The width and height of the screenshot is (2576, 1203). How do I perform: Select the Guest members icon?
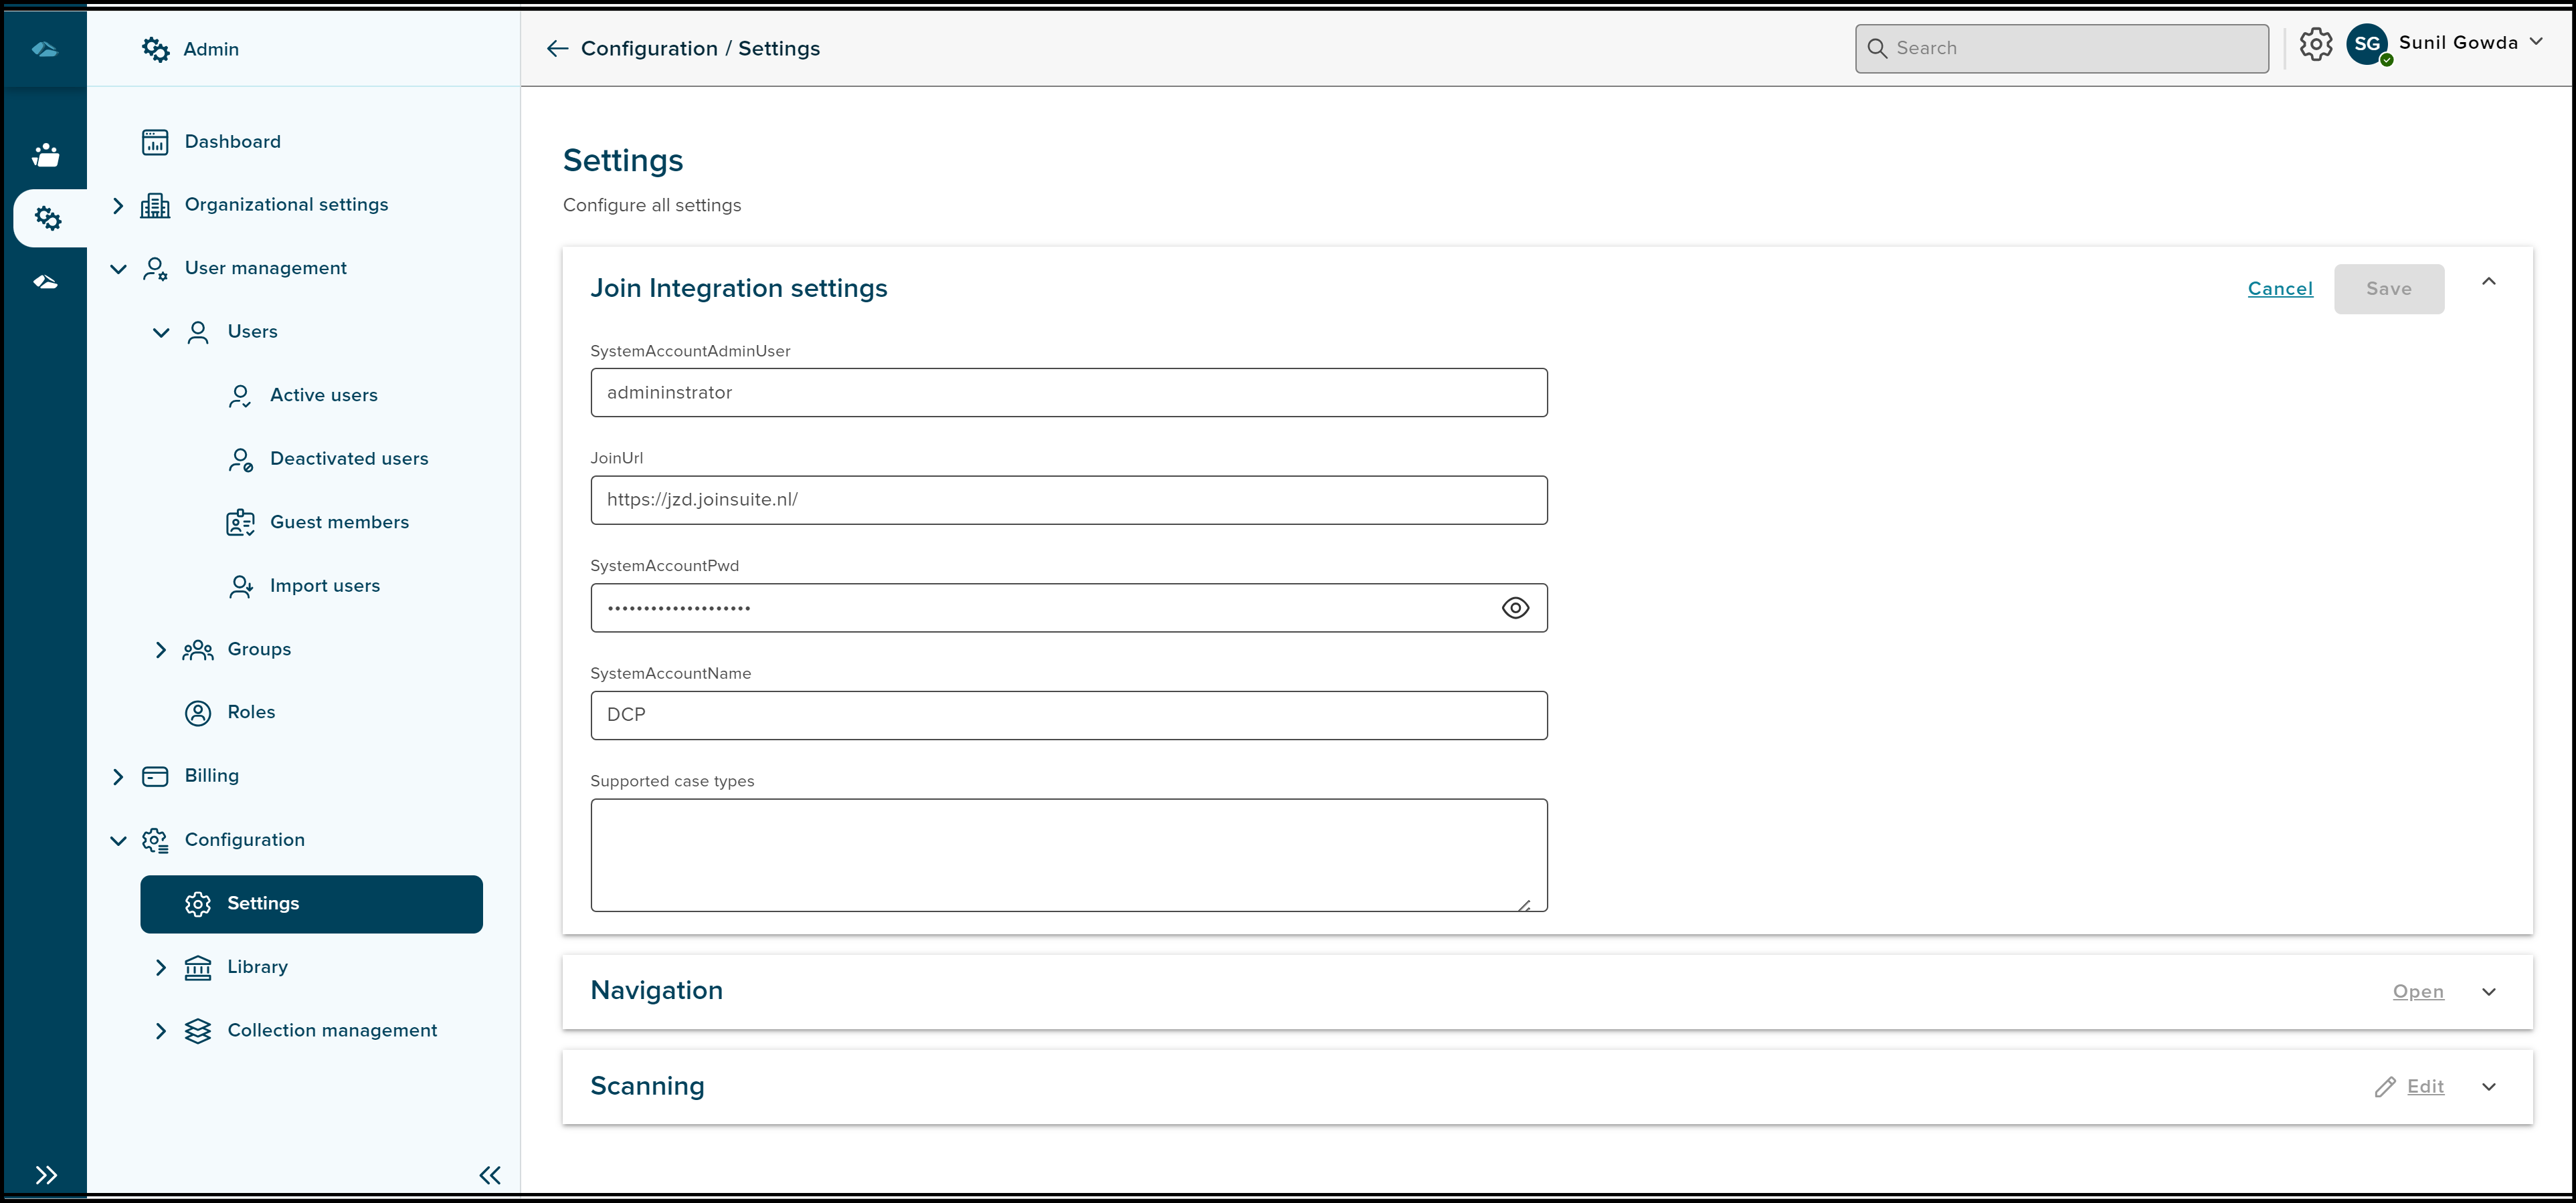(x=240, y=522)
